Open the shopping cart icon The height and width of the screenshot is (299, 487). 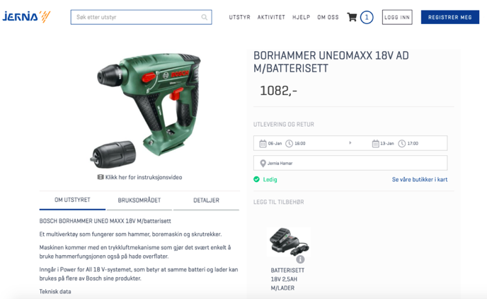[x=352, y=17]
